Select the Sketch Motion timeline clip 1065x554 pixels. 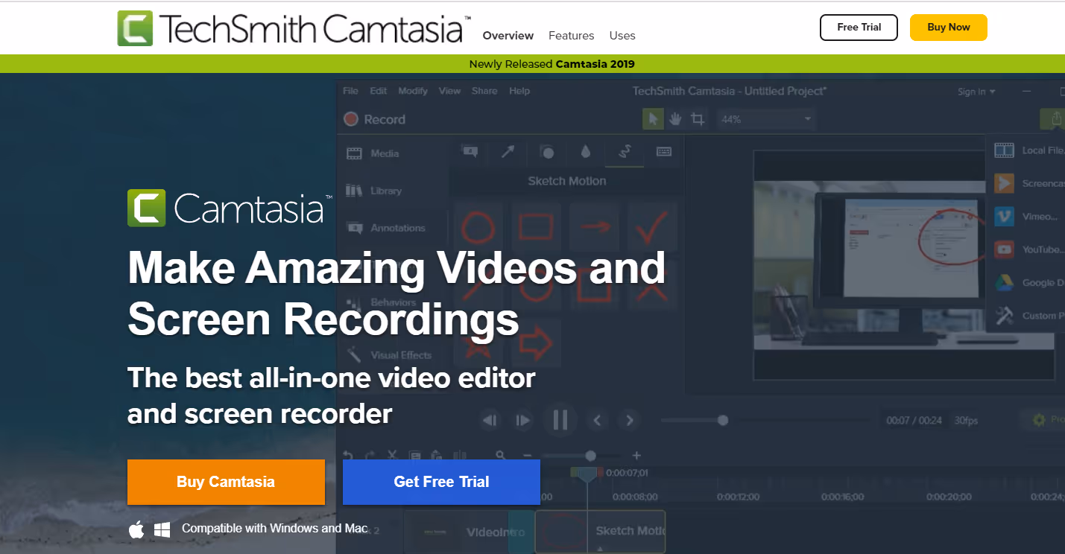[600, 531]
